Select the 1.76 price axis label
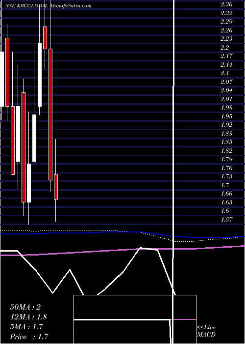Screen dimensions: 245x344 pyautogui.click(x=226, y=168)
